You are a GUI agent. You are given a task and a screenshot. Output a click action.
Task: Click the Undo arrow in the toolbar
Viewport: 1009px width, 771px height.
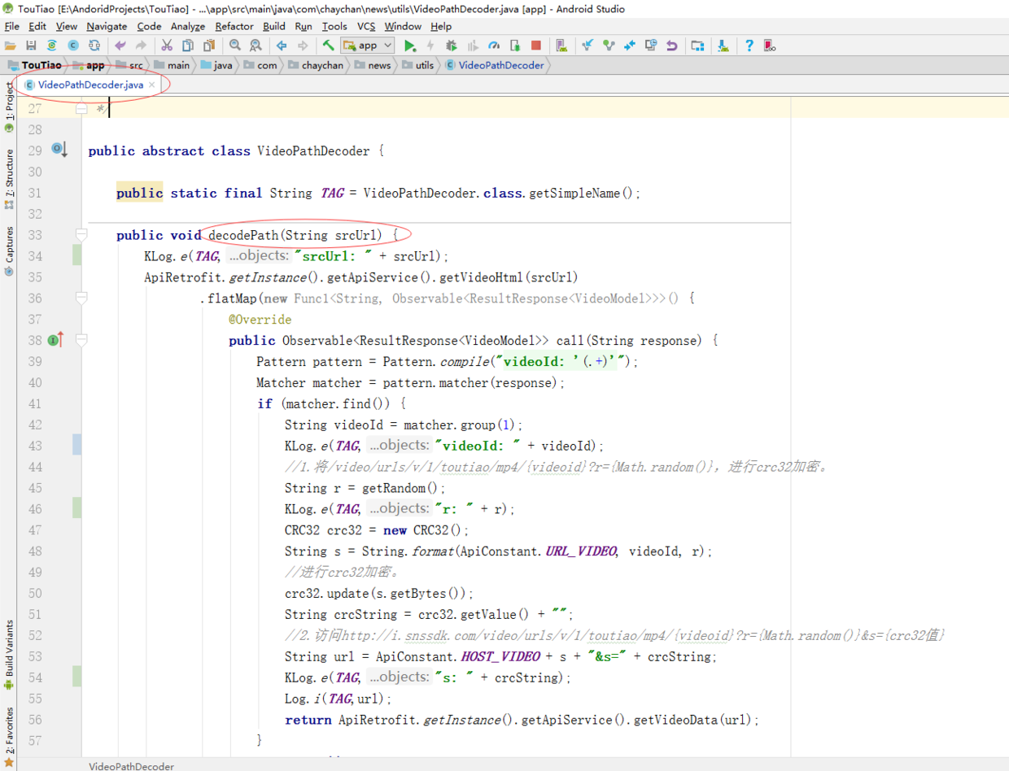[120, 46]
